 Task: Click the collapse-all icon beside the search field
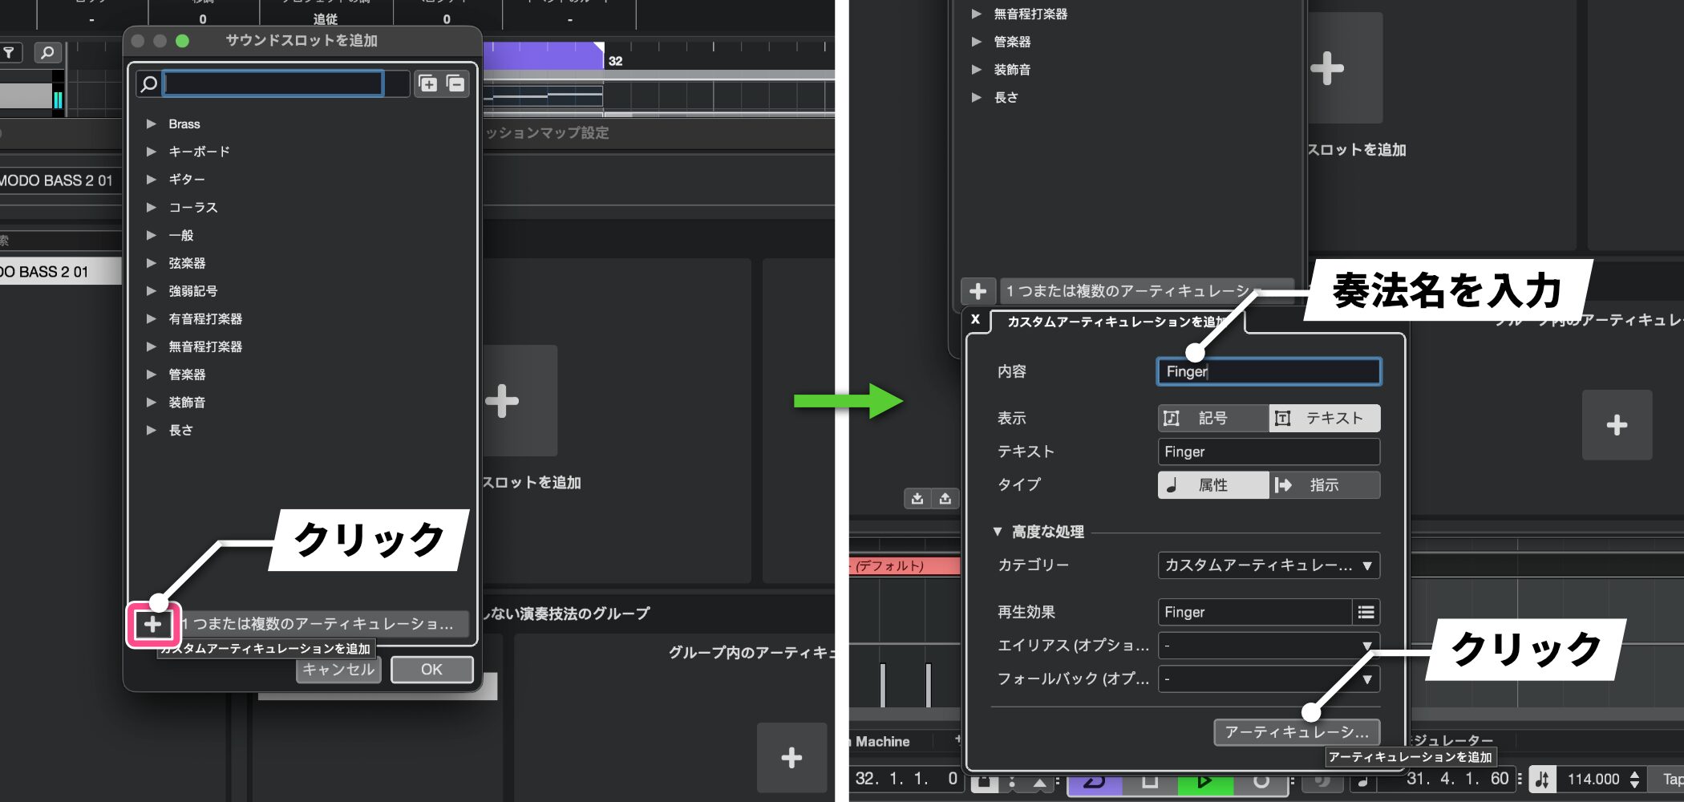455,83
